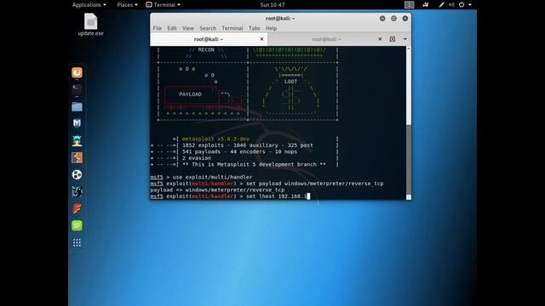Minimize the terminal window
545x306 pixels.
(x=382, y=19)
